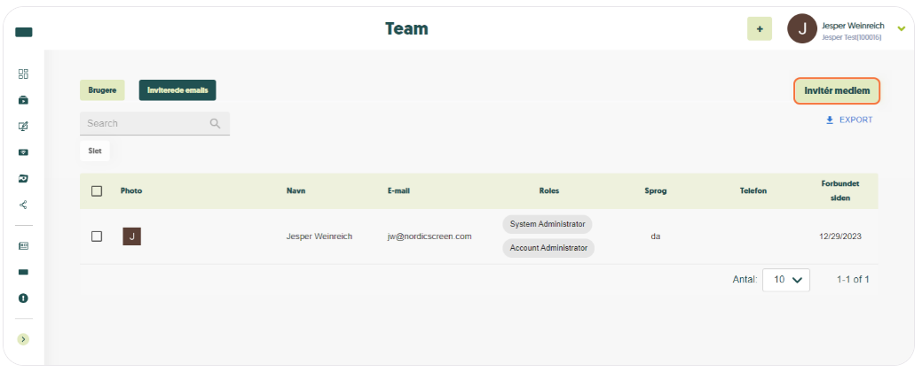This screenshot has height=372, width=922.
Task: Click the EXPORT link
Action: pyautogui.click(x=849, y=120)
